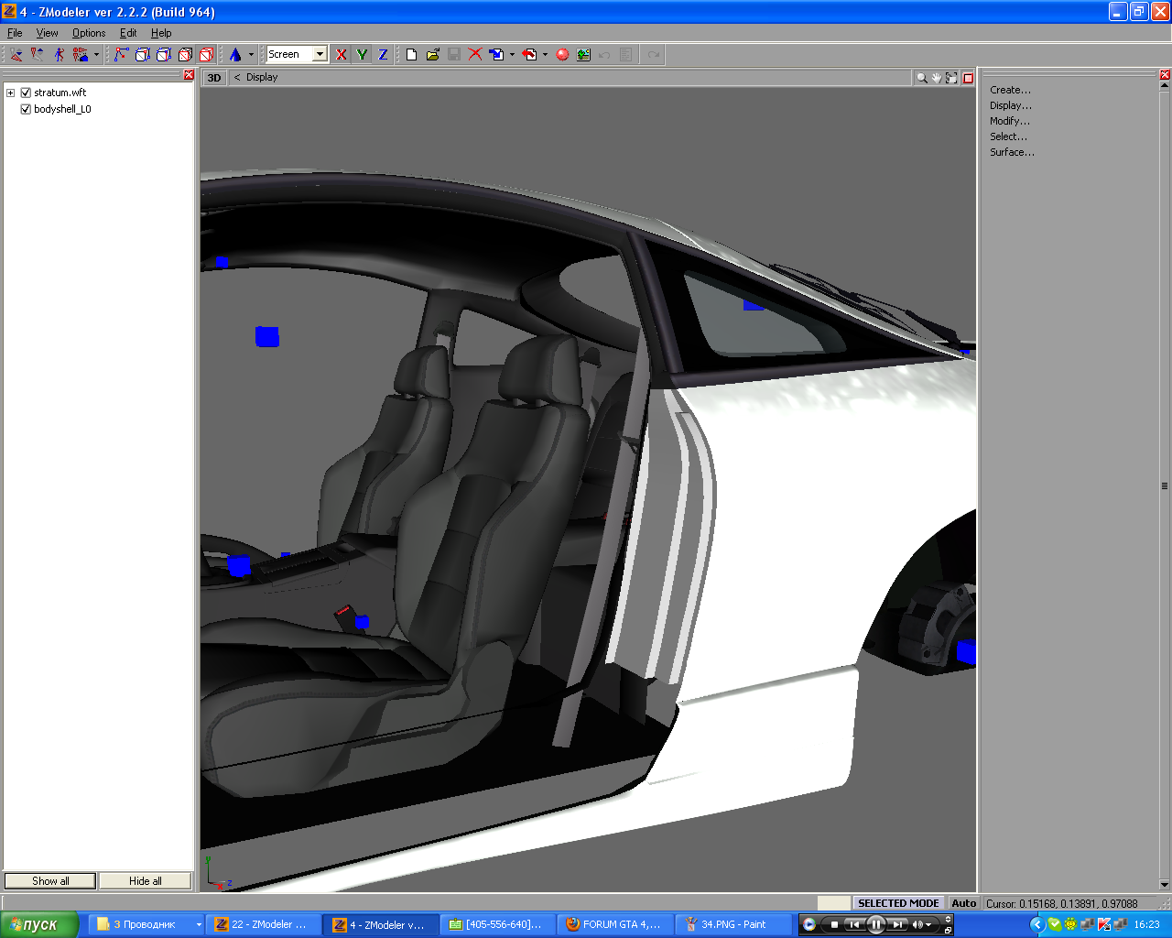Uncheck the stratum.wft visibility checkbox
1172x938 pixels.
(27, 93)
